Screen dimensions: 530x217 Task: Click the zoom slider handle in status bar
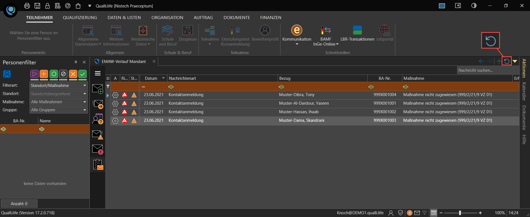(460, 213)
